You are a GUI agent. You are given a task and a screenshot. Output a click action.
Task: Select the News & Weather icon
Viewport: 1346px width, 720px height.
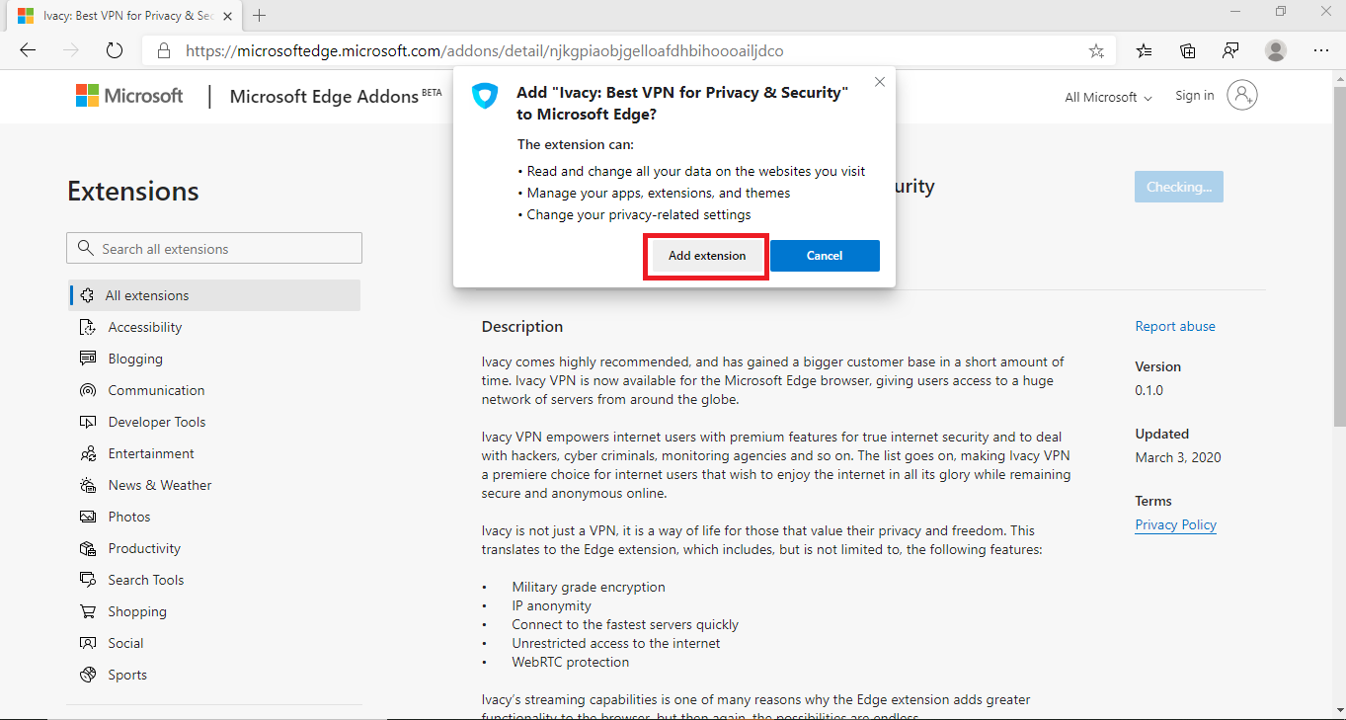88,485
